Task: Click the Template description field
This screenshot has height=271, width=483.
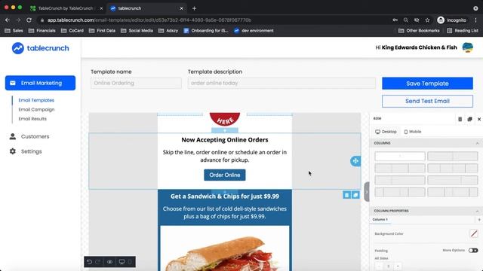Action: [x=281, y=83]
